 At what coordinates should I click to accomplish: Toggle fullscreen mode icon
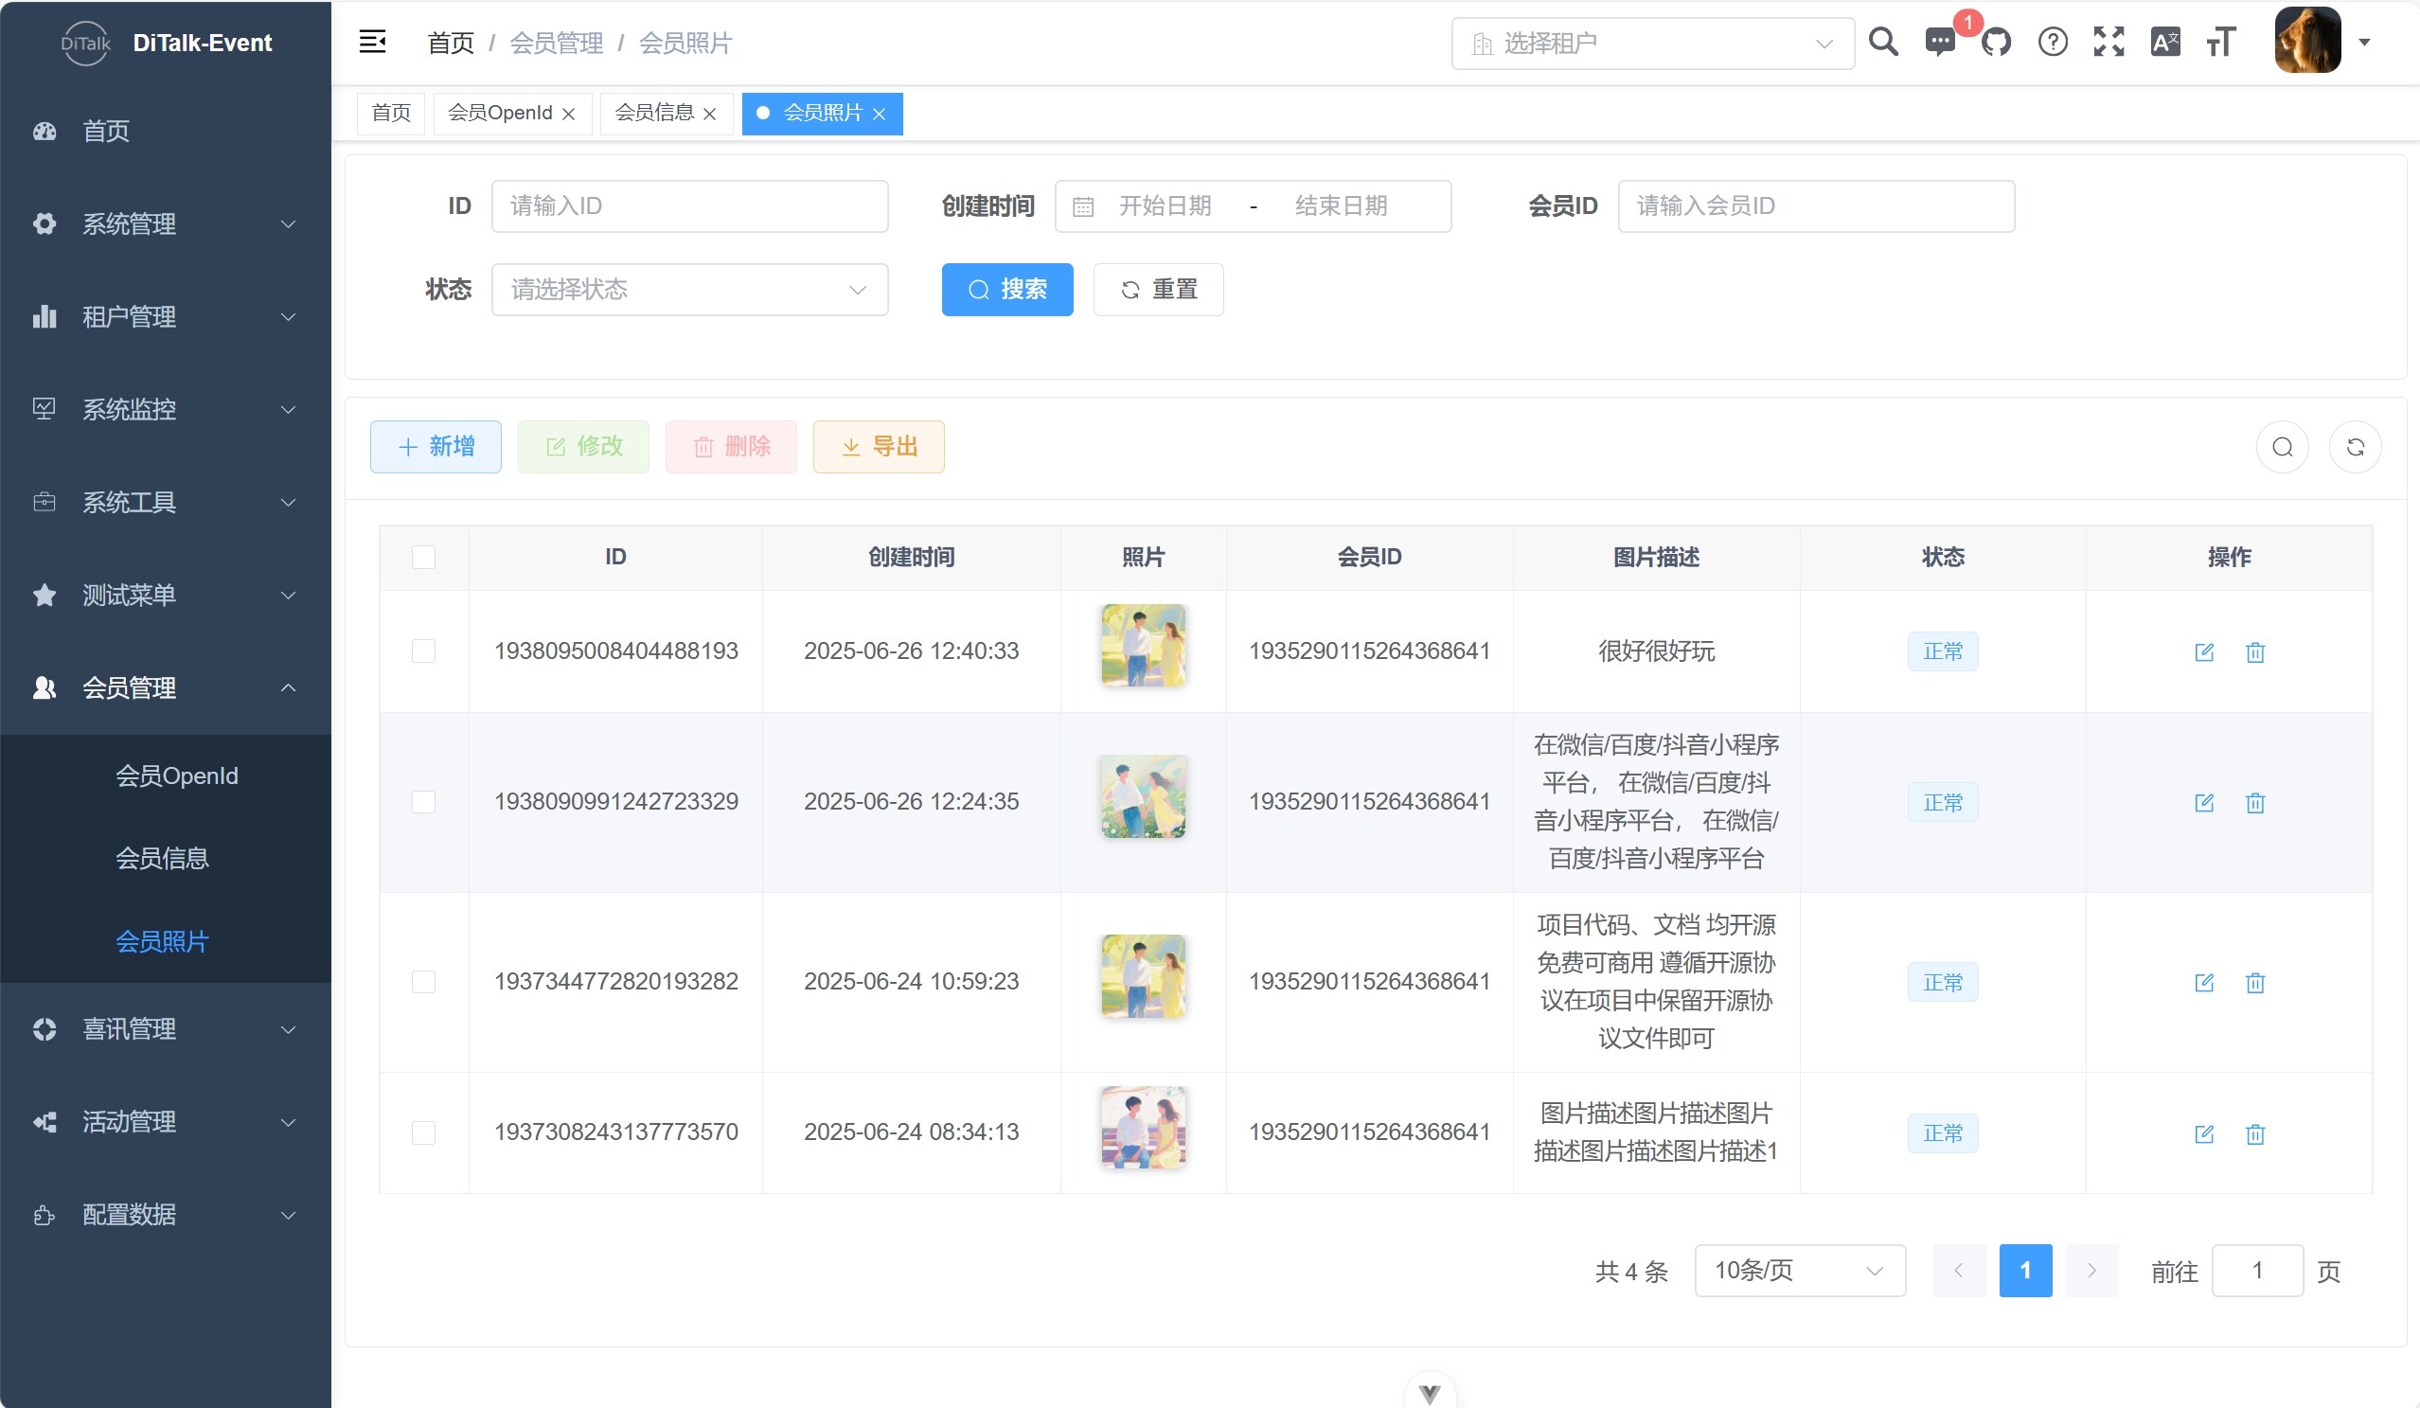[x=2109, y=43]
